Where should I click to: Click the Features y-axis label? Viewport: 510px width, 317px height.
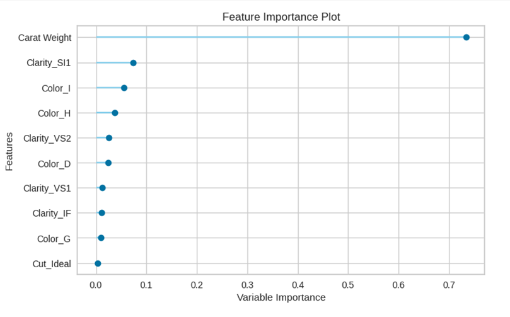[x=9, y=150]
